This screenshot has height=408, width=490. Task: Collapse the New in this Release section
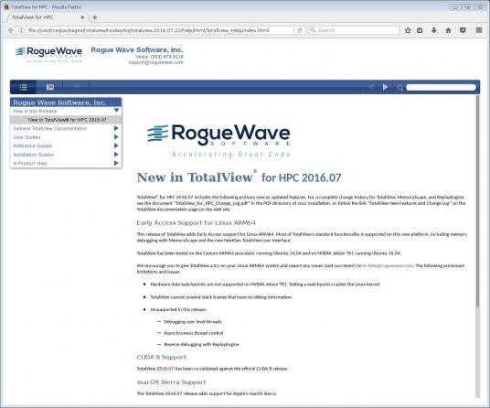click(x=116, y=111)
